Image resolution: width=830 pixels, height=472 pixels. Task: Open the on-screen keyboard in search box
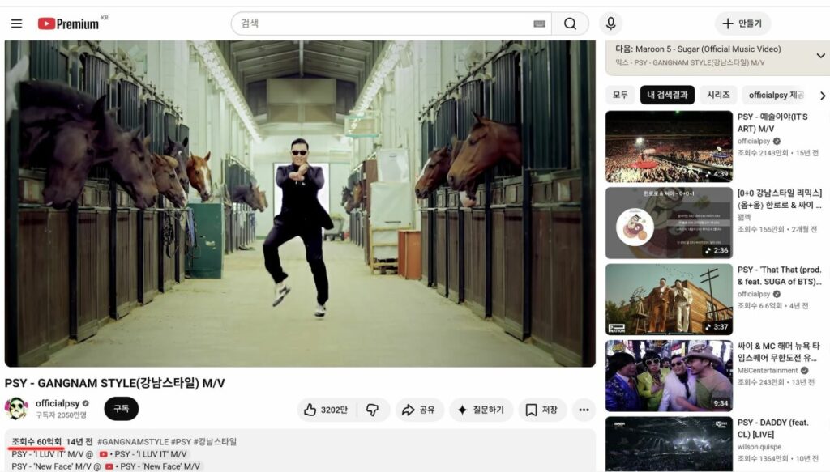(539, 23)
